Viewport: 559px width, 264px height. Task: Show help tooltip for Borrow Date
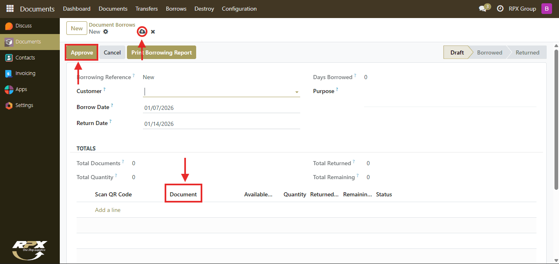click(112, 105)
